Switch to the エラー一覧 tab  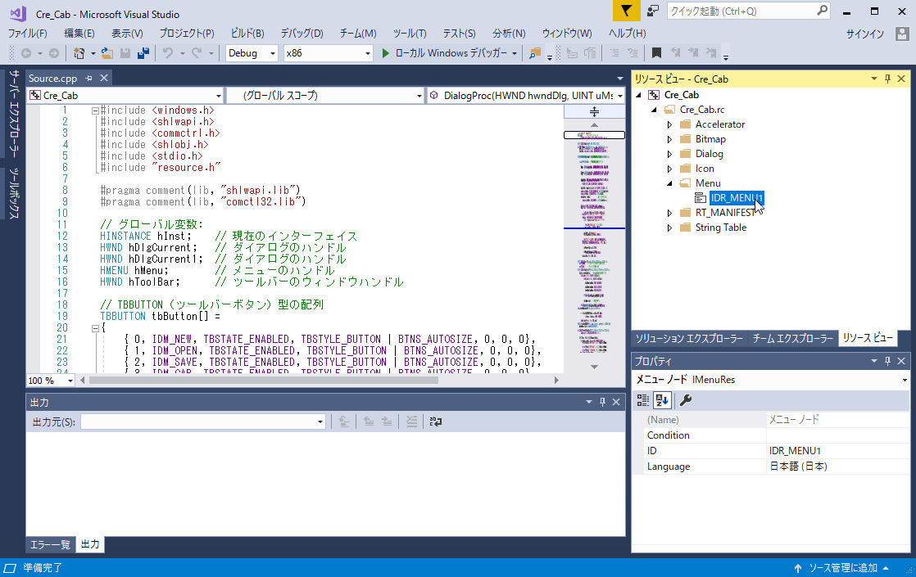51,544
